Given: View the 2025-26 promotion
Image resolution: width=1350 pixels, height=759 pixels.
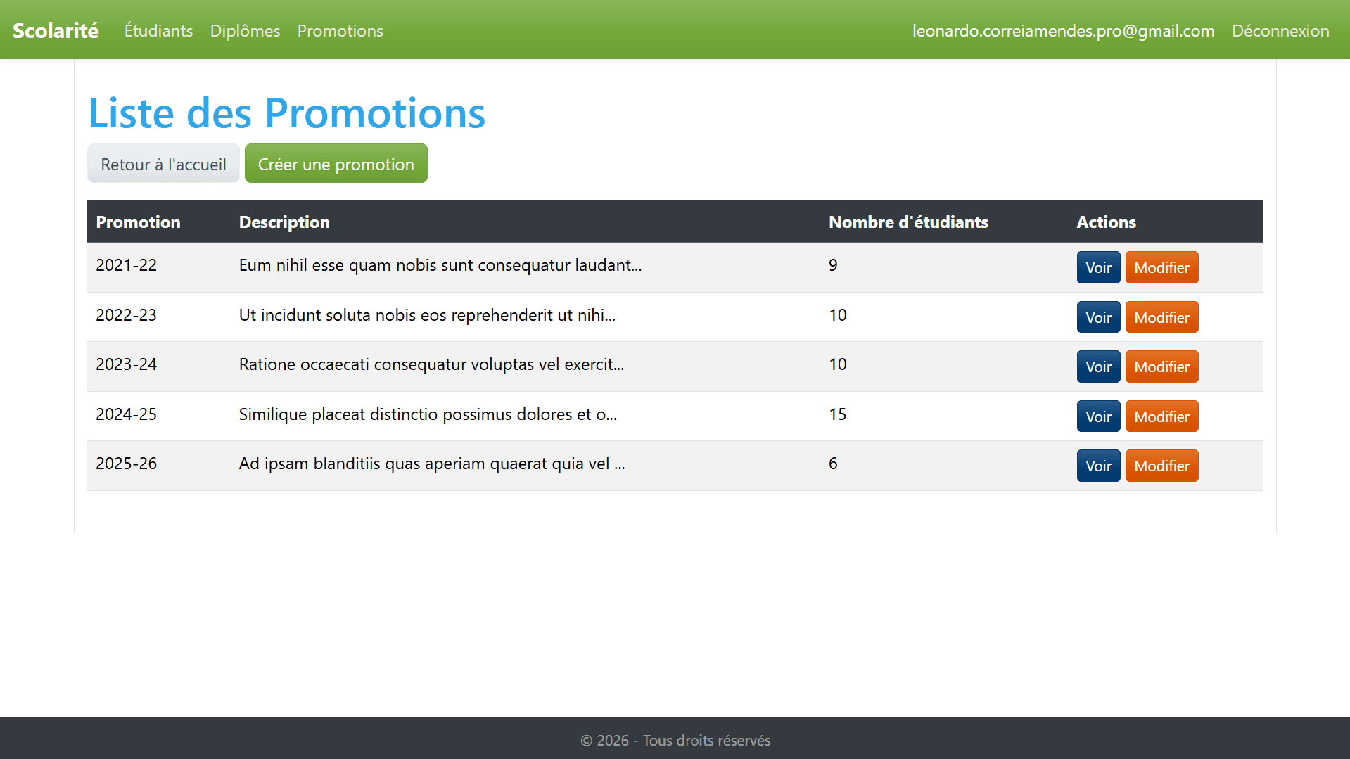Looking at the screenshot, I should pyautogui.click(x=1098, y=466).
